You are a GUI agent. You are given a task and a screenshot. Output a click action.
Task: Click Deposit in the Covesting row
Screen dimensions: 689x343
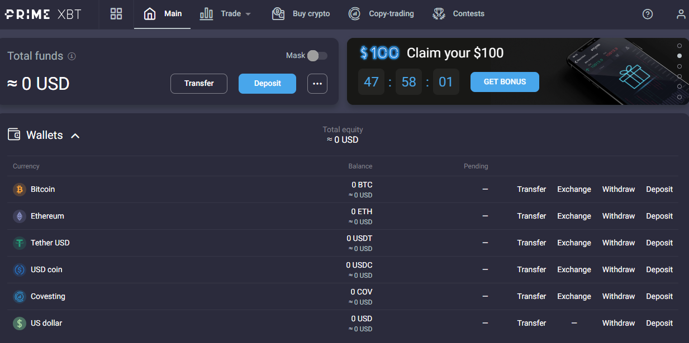(659, 297)
